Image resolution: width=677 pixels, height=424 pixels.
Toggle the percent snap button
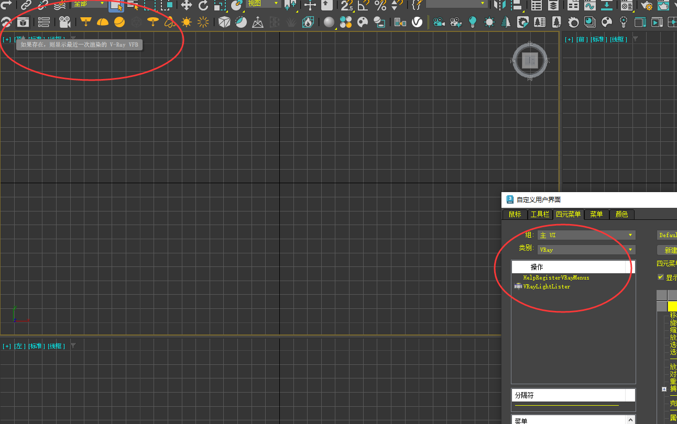380,5
